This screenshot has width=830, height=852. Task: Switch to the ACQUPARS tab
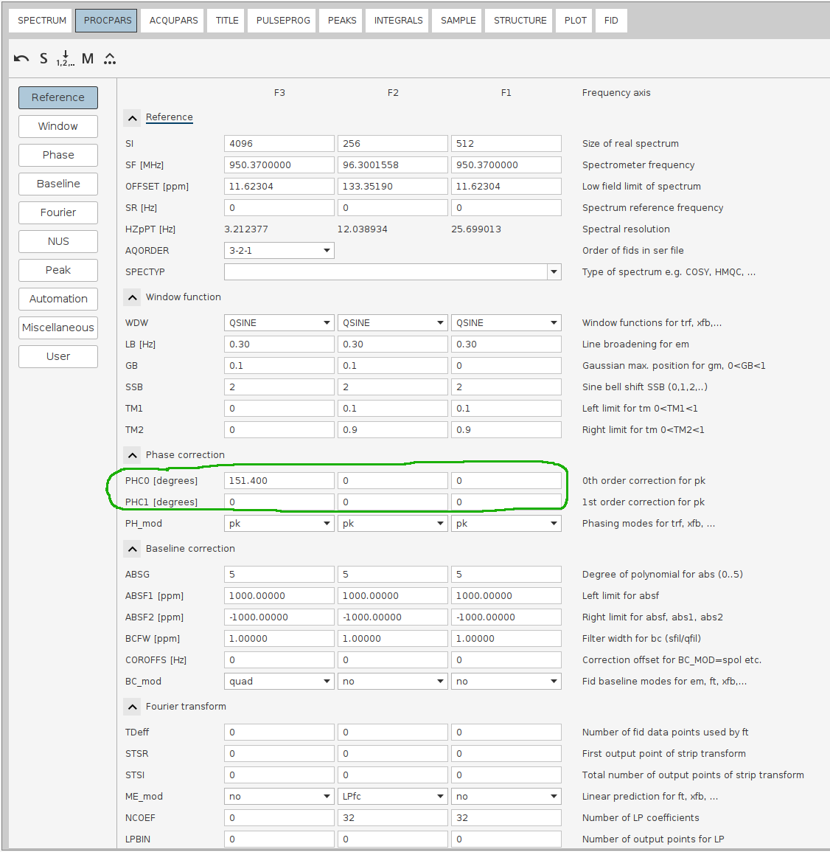click(x=172, y=20)
